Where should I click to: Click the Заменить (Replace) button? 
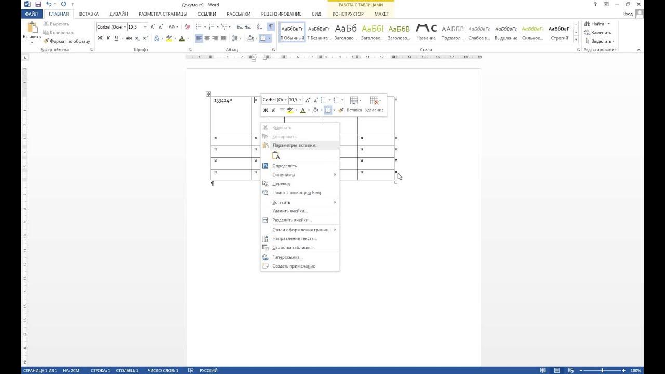[x=597, y=33]
